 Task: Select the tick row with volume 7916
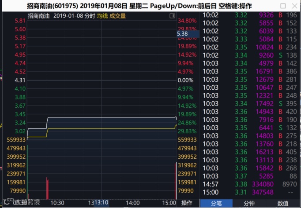250,120
